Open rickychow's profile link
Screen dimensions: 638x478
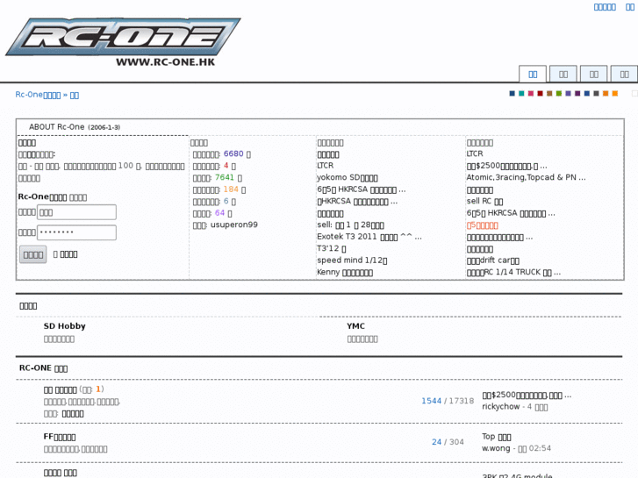pyautogui.click(x=501, y=406)
